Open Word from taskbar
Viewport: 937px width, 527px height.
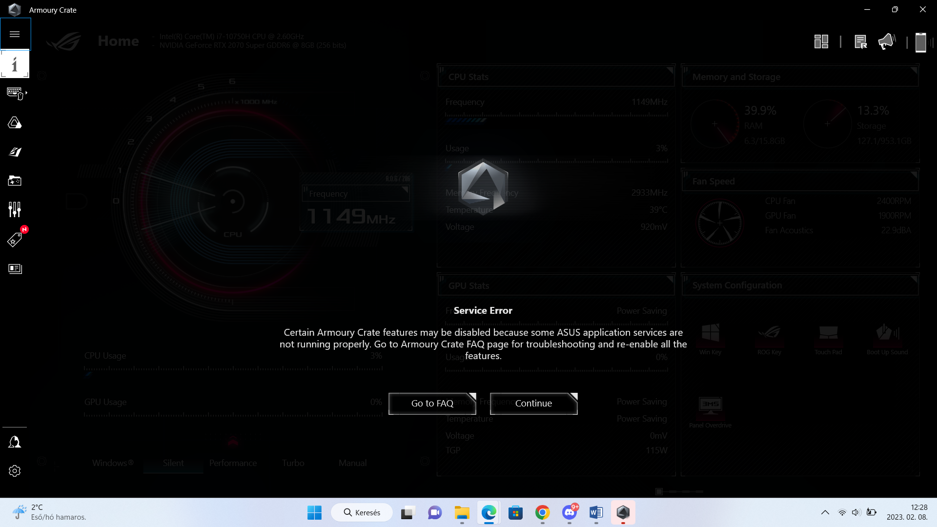coord(596,512)
